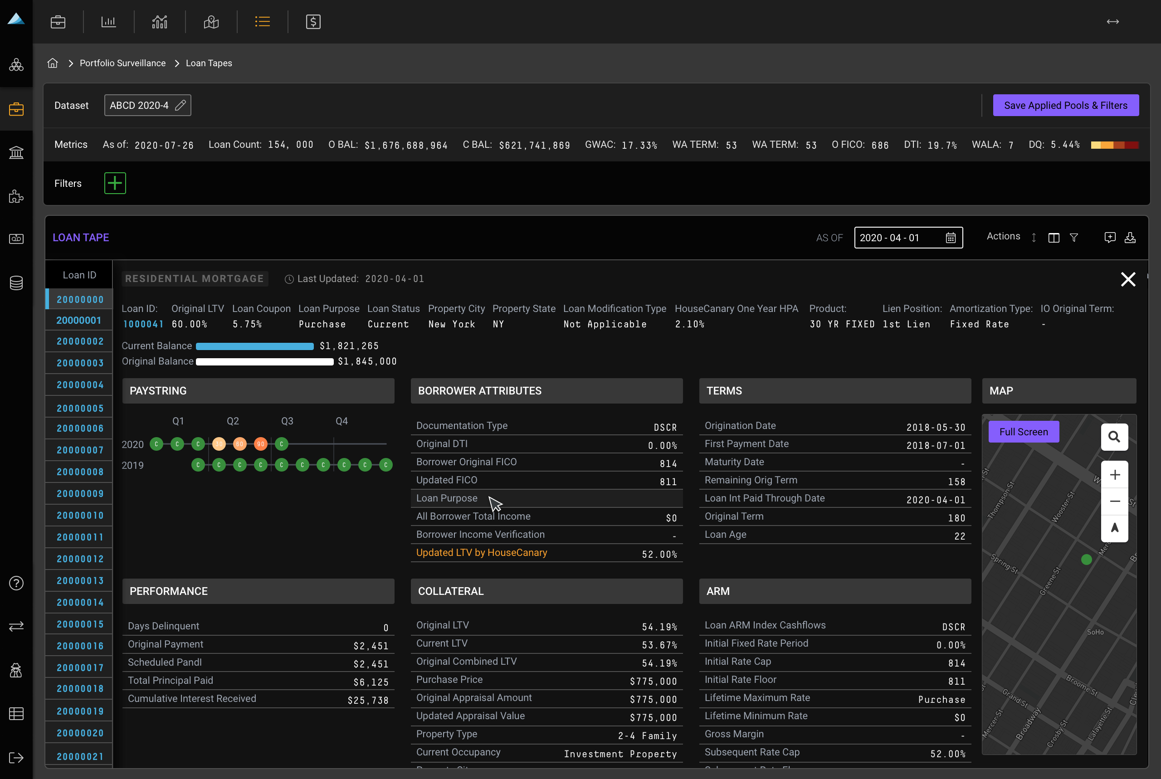The width and height of the screenshot is (1161, 779).
Task: Open Loan ID 1000041 link
Action: [143, 324]
